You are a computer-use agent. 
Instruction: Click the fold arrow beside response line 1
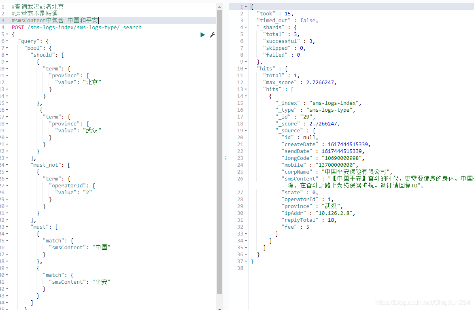245,6
